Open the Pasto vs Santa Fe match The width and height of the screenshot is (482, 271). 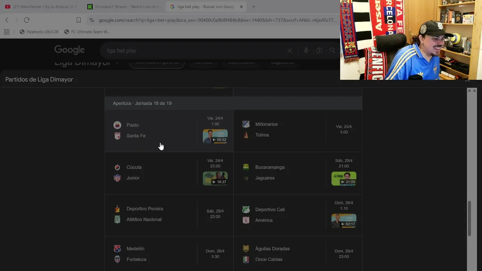[x=169, y=131]
